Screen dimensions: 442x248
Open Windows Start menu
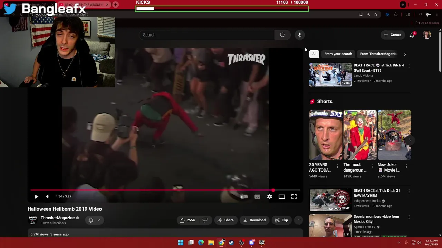[x=181, y=243]
